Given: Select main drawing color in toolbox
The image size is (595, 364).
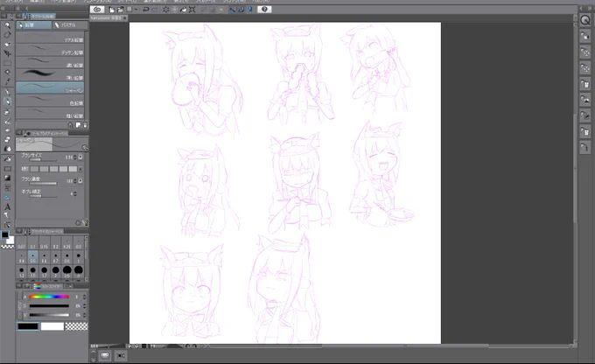Looking at the screenshot, I should [5, 235].
